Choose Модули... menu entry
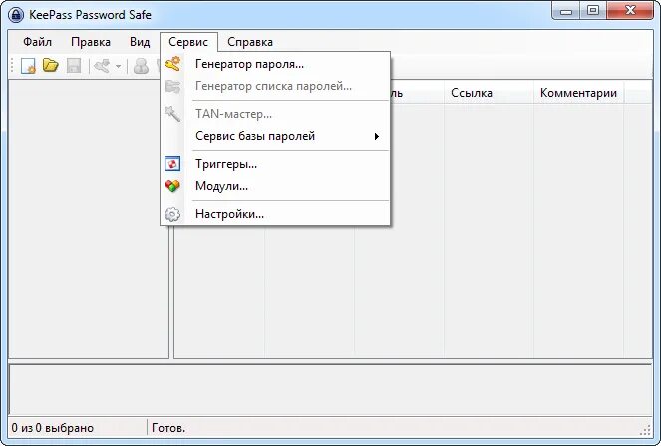The width and height of the screenshot is (661, 446). (x=275, y=186)
